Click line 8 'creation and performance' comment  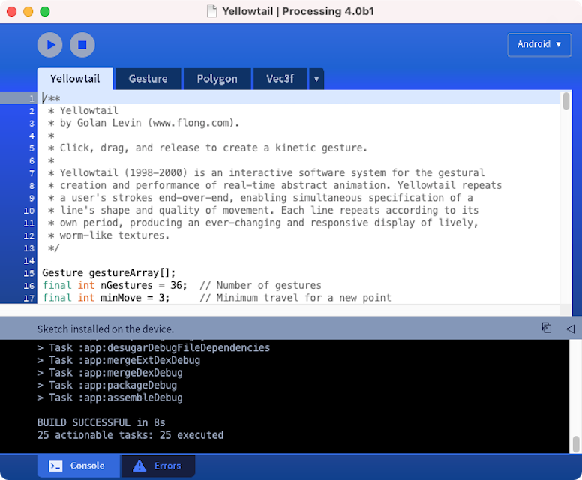click(275, 185)
